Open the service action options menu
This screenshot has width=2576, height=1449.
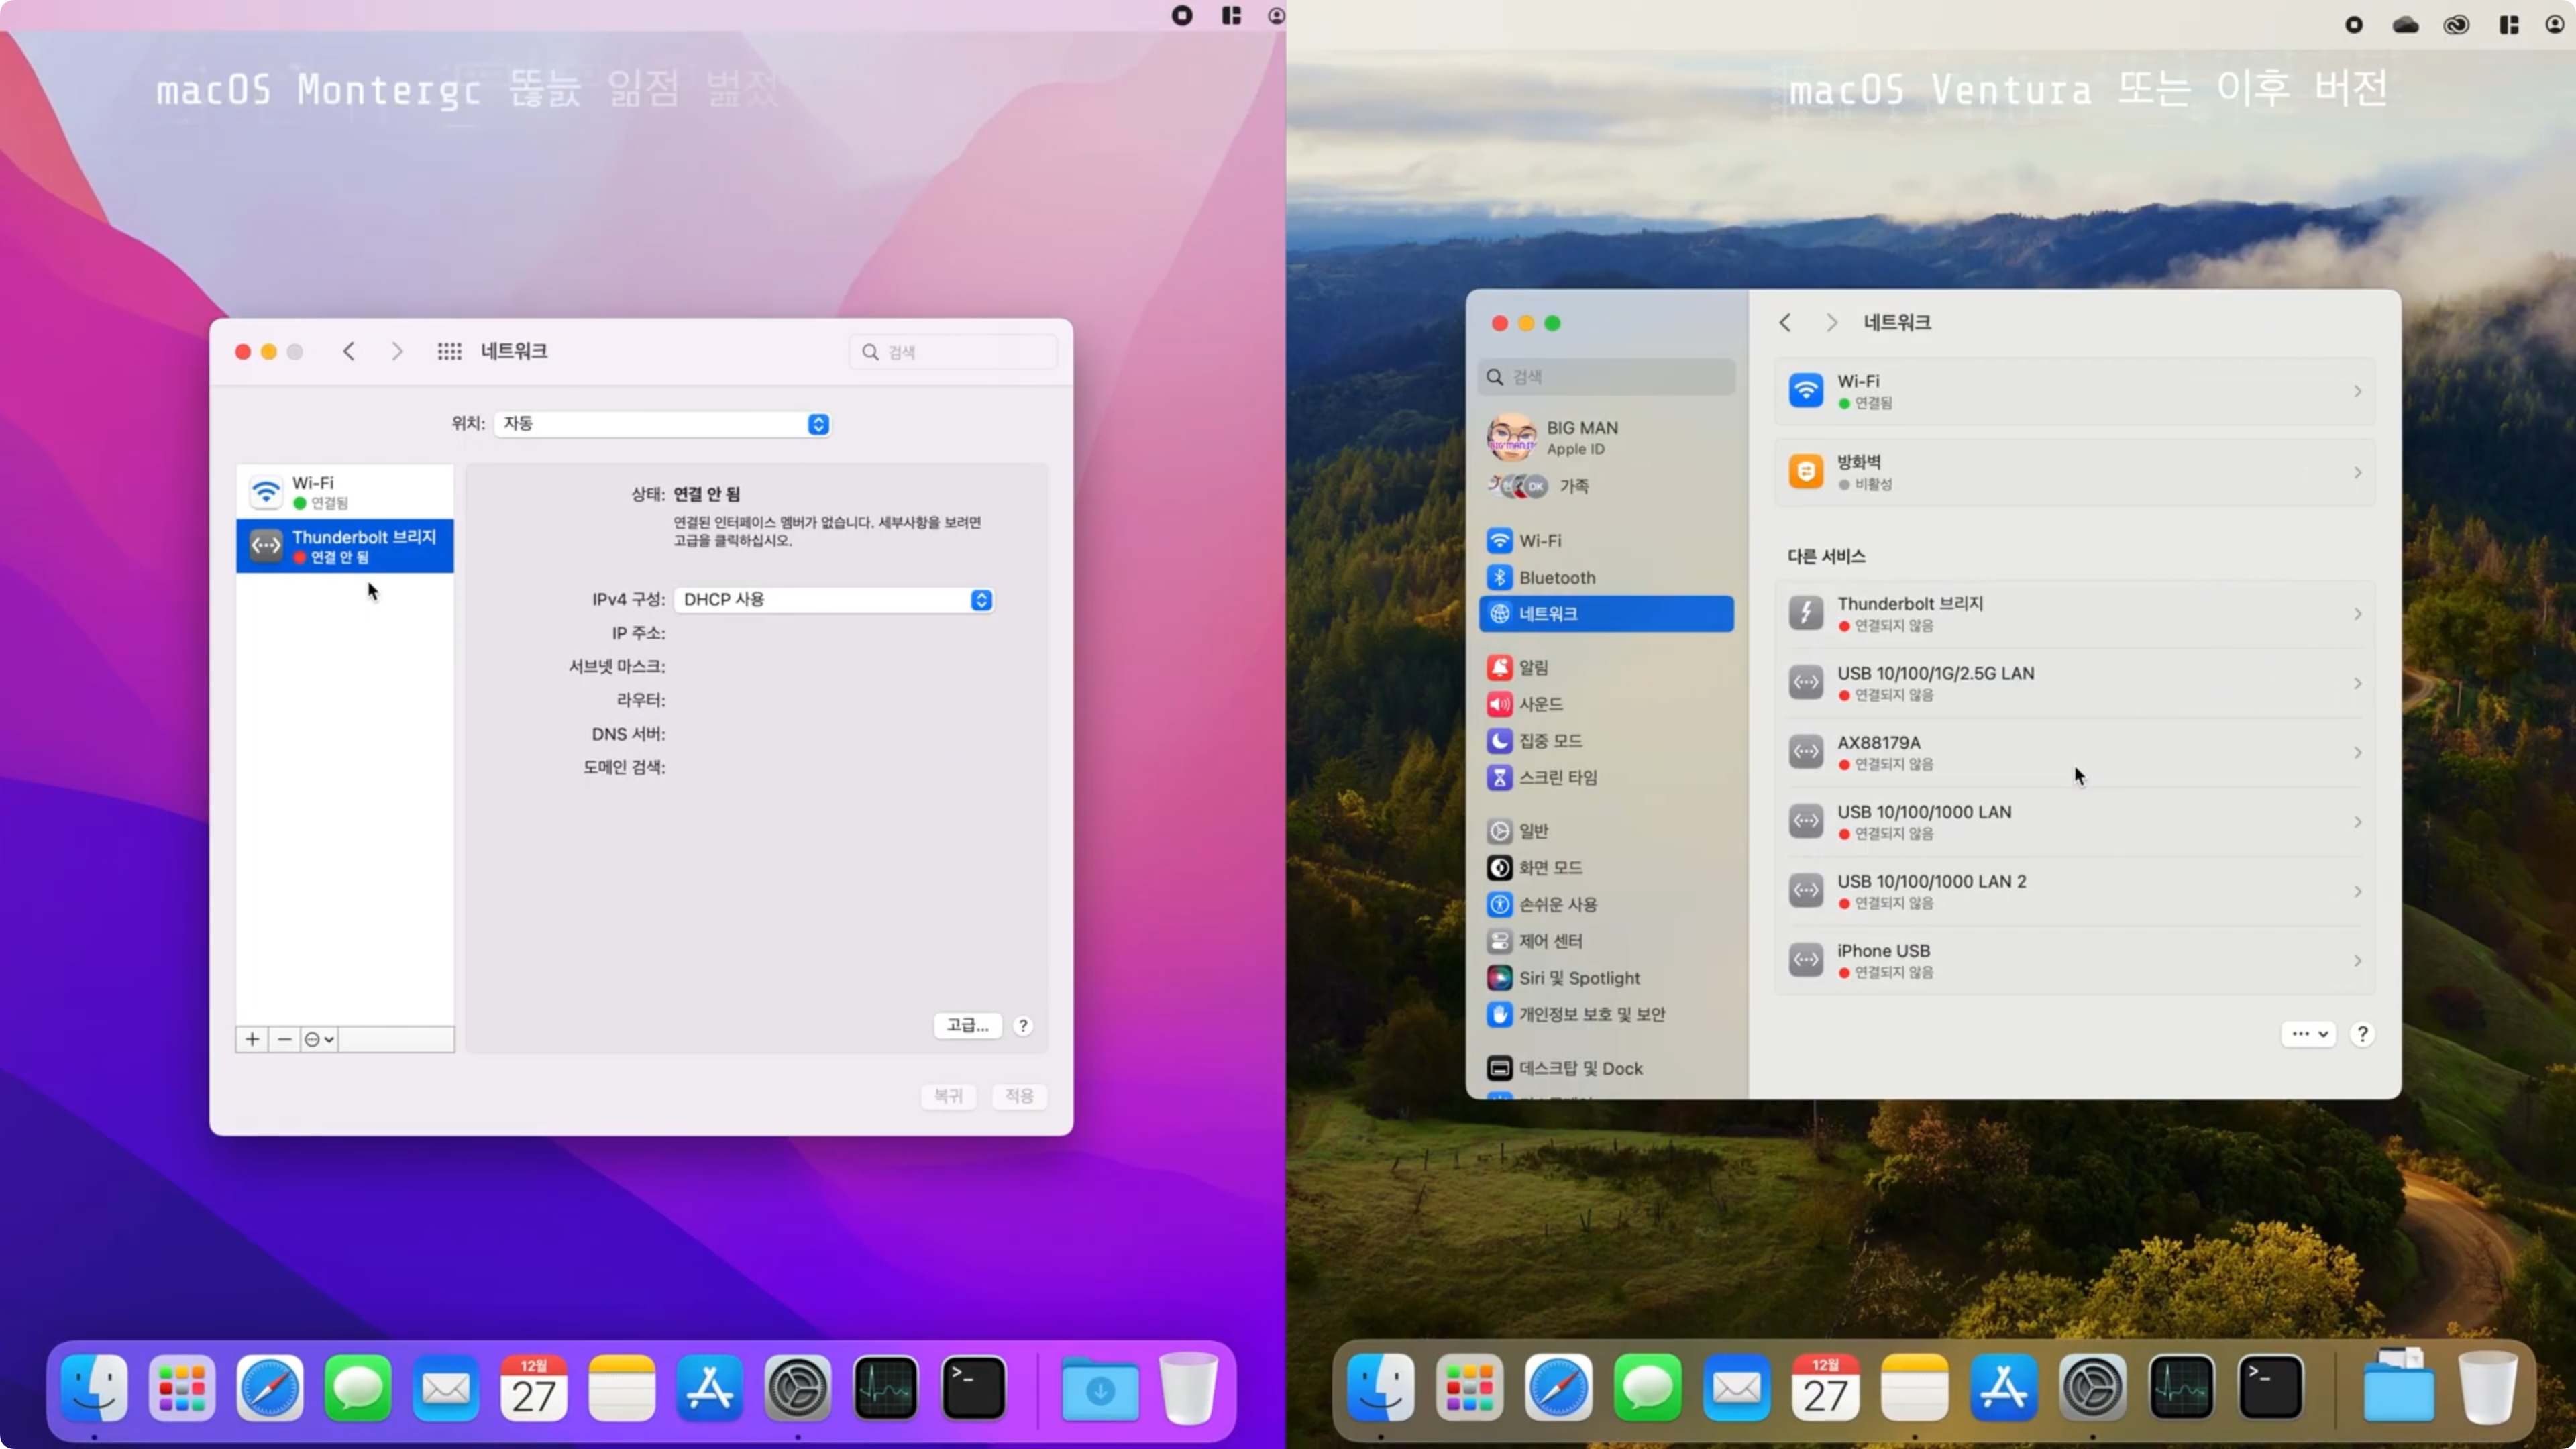(319, 1039)
